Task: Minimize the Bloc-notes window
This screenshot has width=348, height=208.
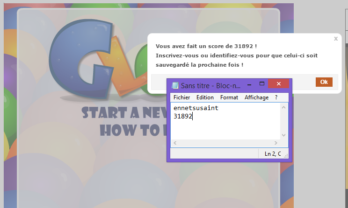Action: pyautogui.click(x=249, y=84)
